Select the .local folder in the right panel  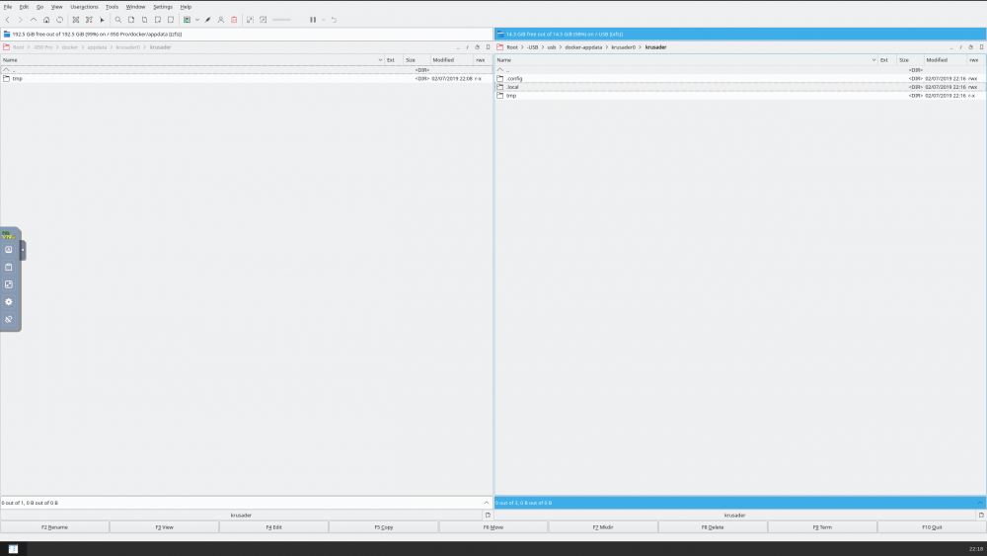click(x=740, y=87)
